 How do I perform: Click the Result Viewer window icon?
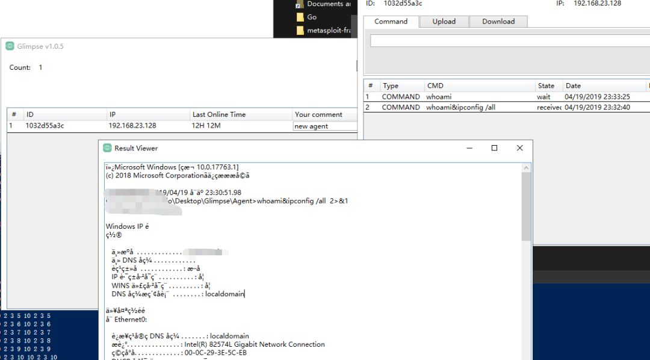point(107,148)
